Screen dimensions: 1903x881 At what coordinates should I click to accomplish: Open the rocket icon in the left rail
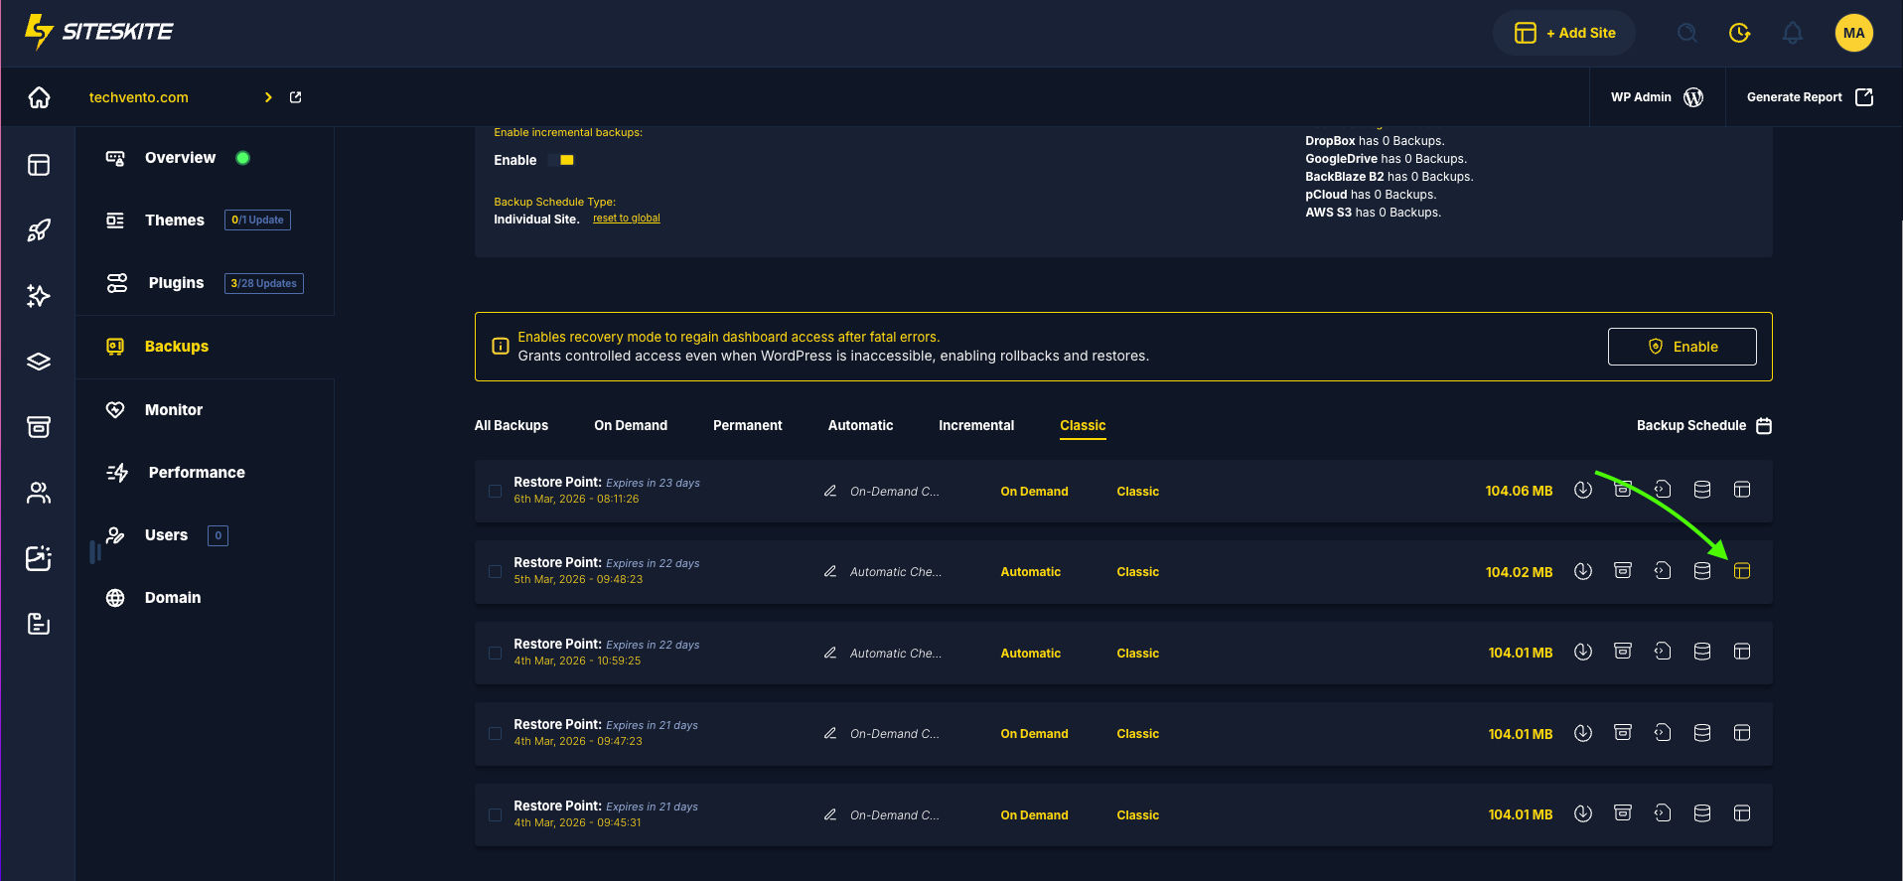39,230
